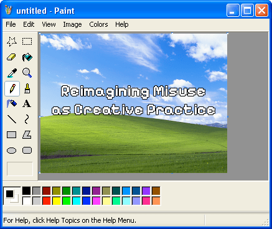Open the File menu
This screenshot has width=272, height=229.
coord(11,24)
